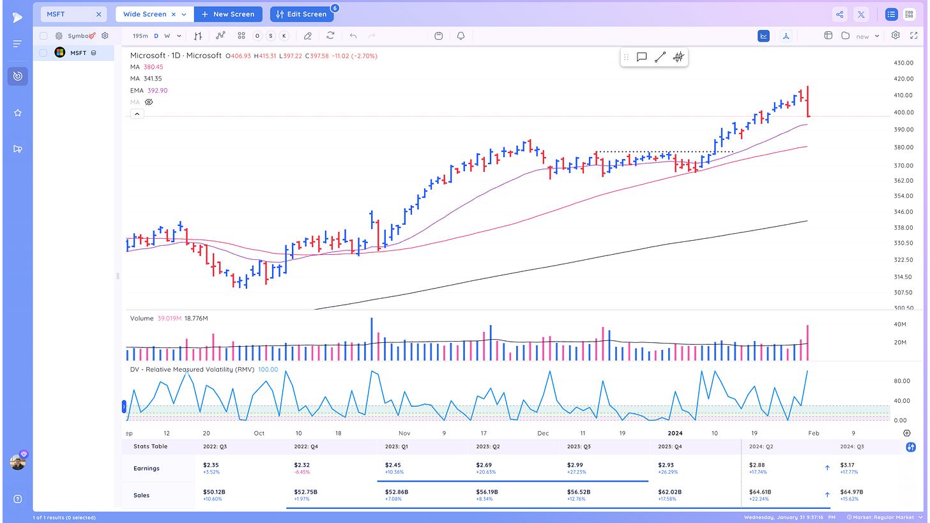Close the MSFT search tab

pyautogui.click(x=98, y=14)
